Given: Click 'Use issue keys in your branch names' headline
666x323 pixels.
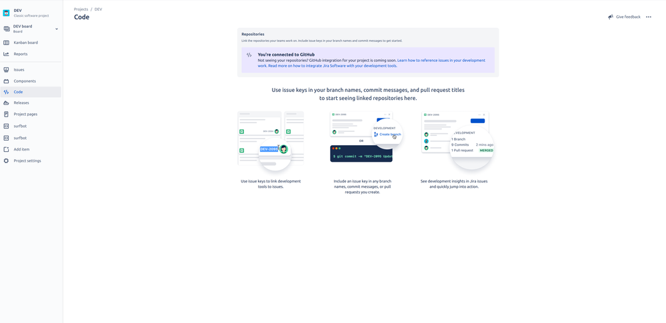Looking at the screenshot, I should pyautogui.click(x=368, y=94).
